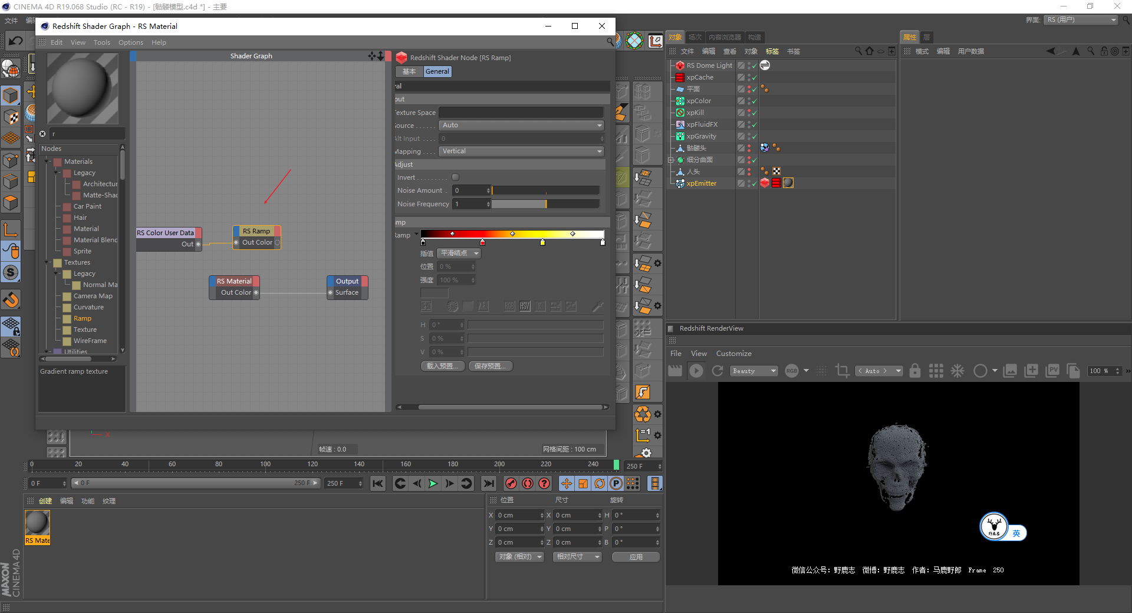The image size is (1132, 613).
Task: Click the 保存预置 save preset button
Action: 491,366
